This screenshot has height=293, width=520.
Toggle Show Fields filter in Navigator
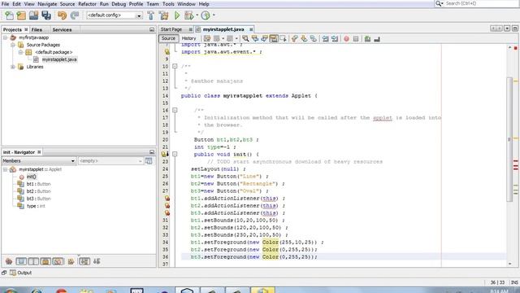pyautogui.click(x=21, y=261)
